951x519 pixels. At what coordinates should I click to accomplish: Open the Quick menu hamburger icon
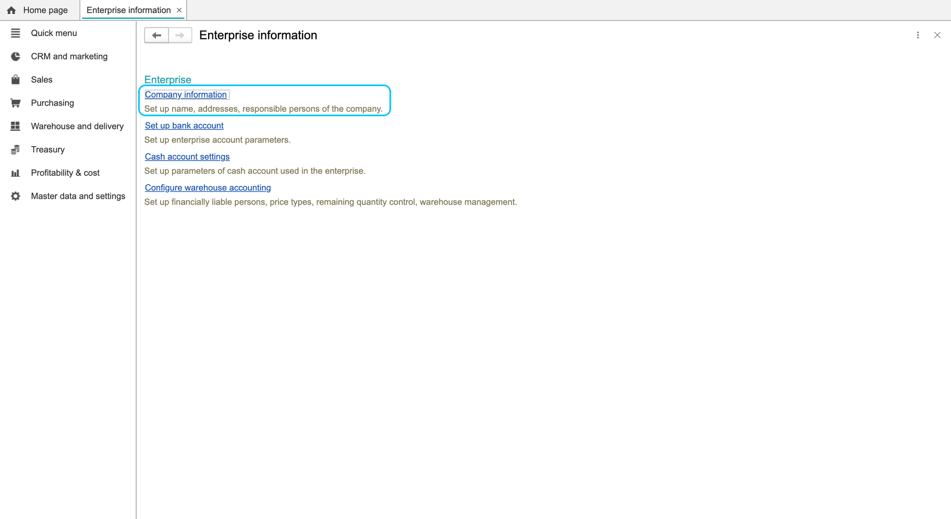(x=15, y=33)
